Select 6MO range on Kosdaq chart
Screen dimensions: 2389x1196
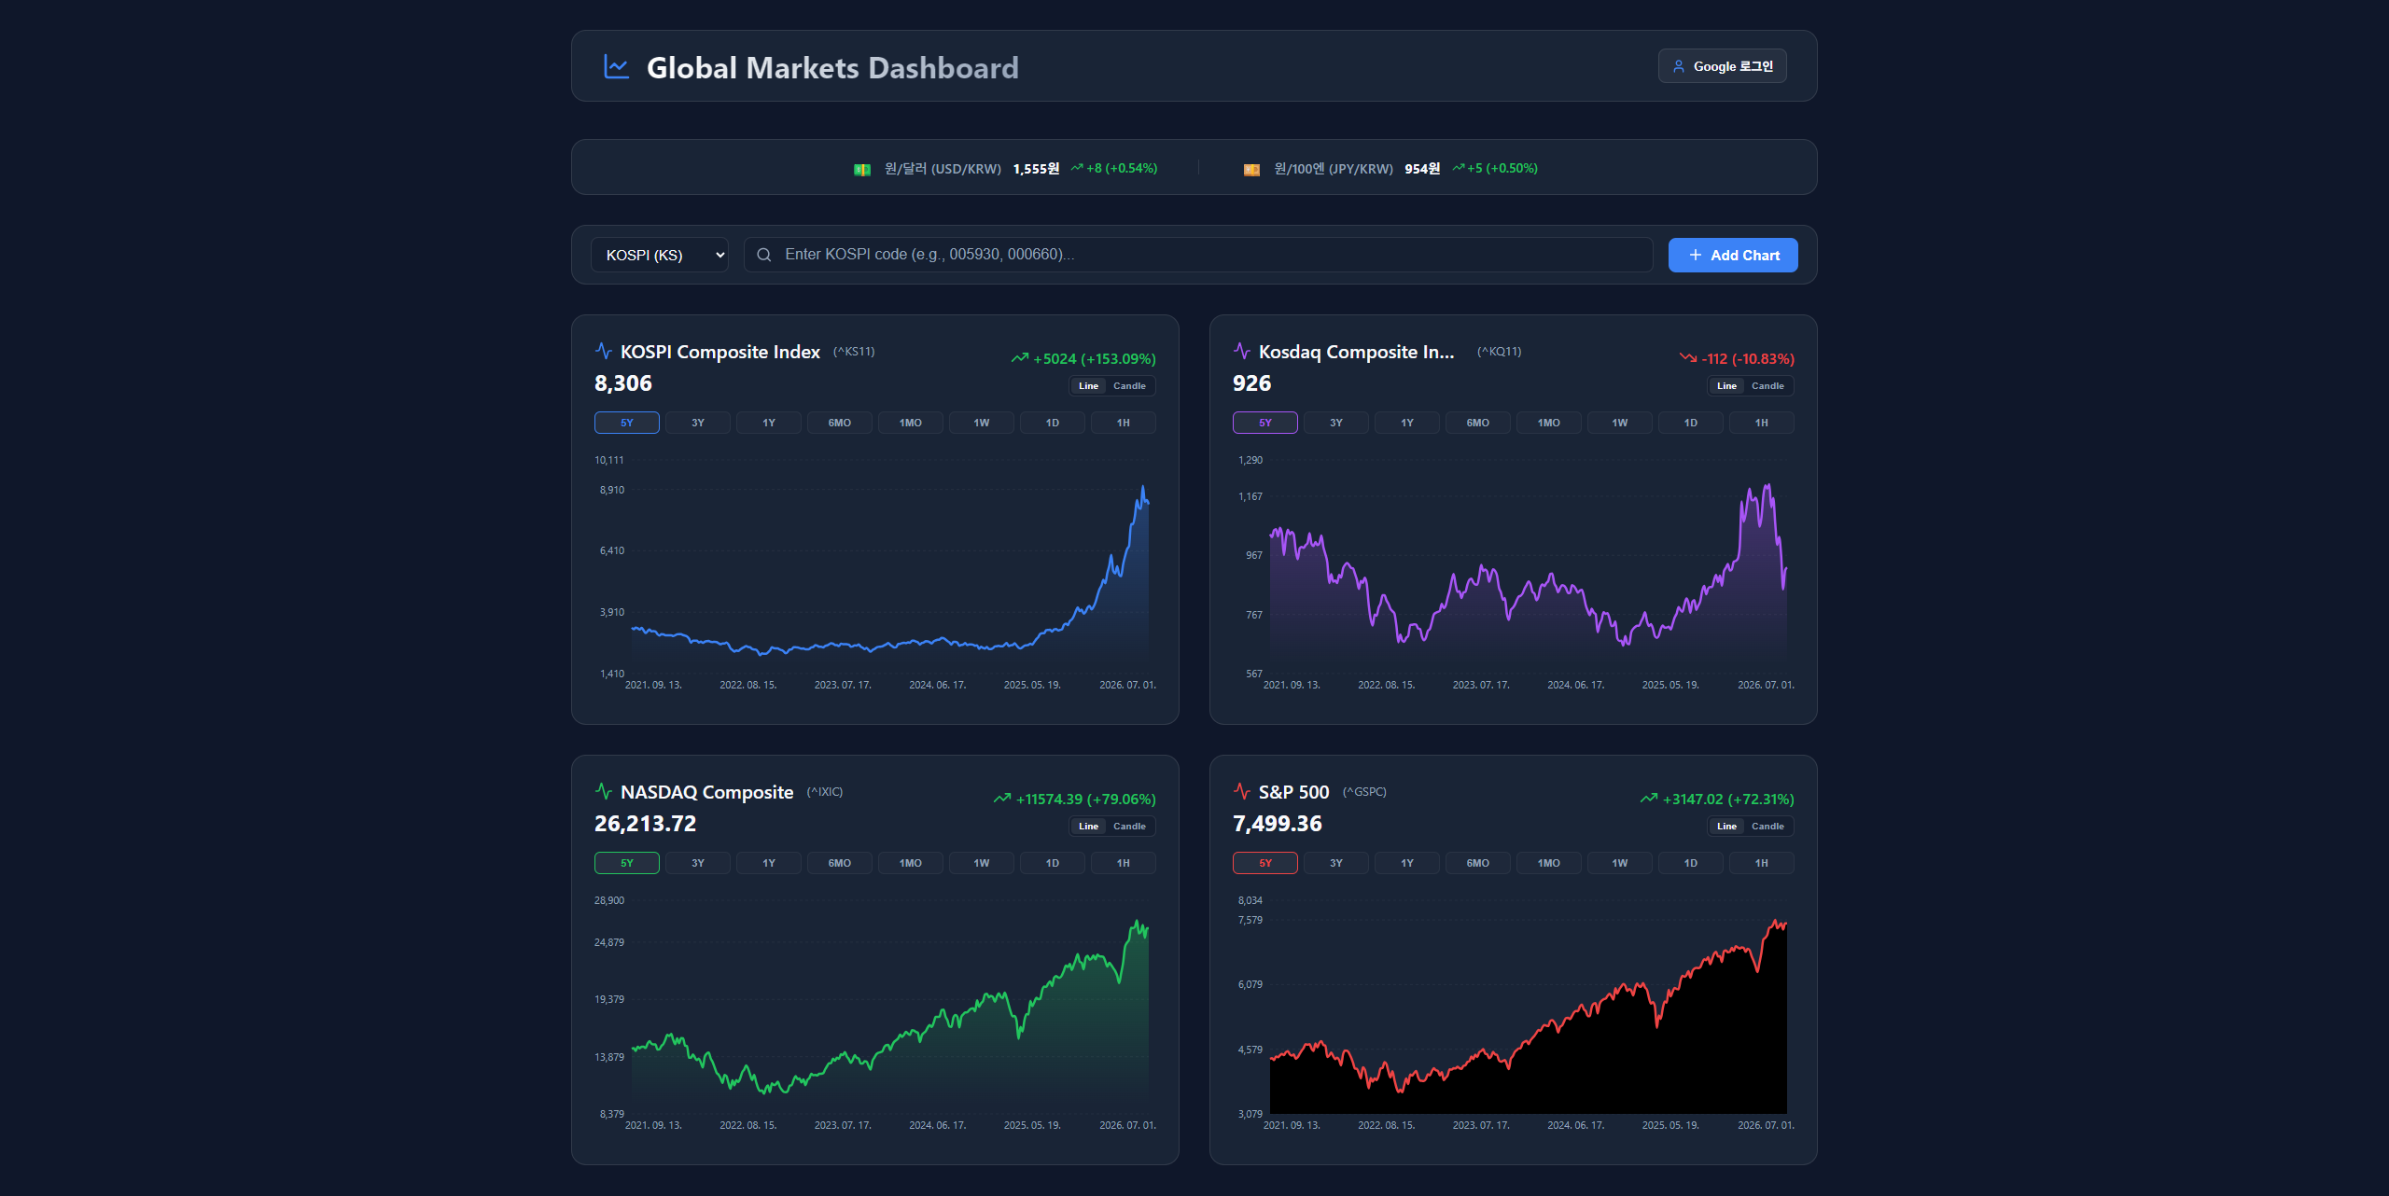coord(1478,423)
